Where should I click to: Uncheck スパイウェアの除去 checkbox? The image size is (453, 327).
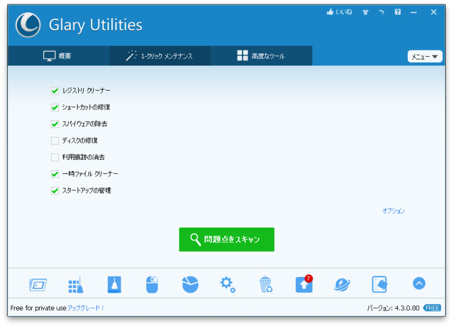tap(55, 124)
